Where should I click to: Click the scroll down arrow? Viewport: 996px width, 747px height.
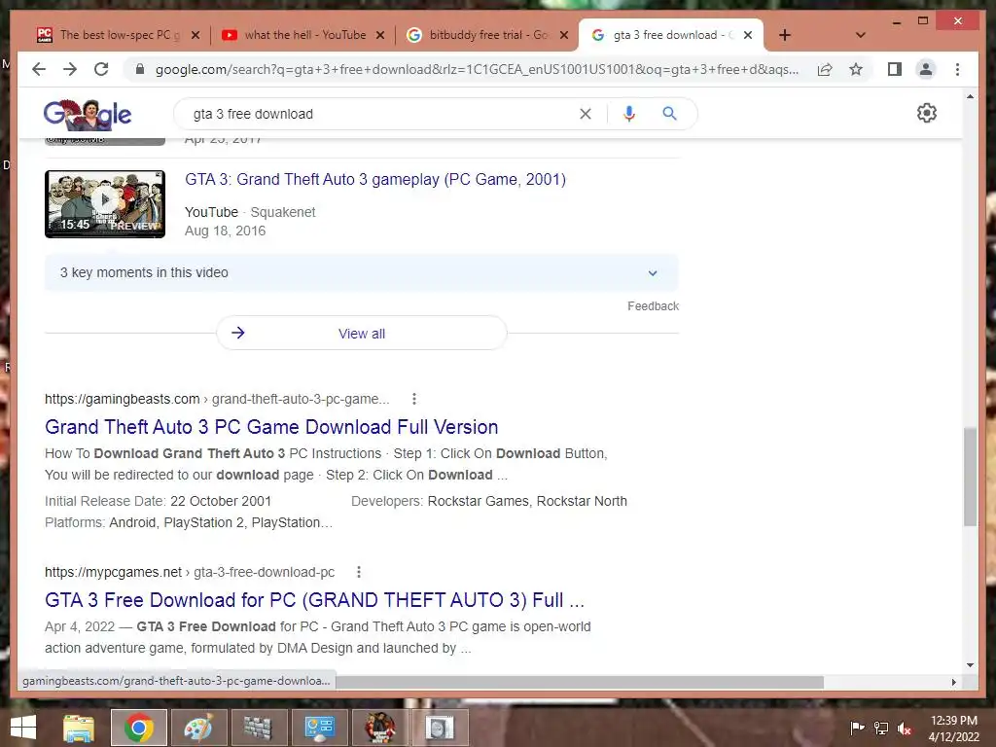970,665
